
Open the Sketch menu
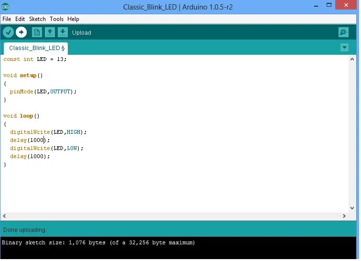pos(37,19)
